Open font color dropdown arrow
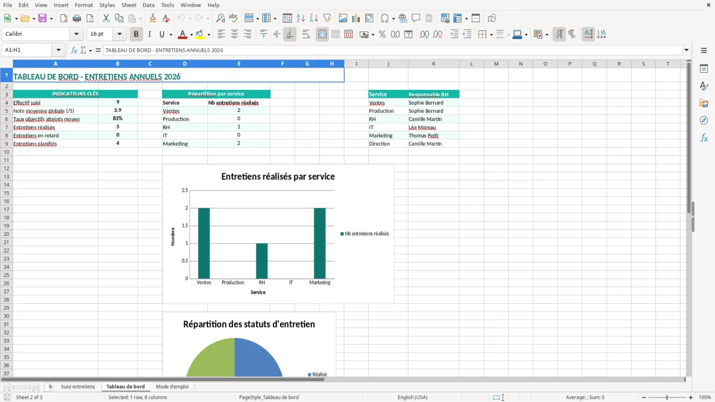This screenshot has width=715, height=402. [x=191, y=35]
